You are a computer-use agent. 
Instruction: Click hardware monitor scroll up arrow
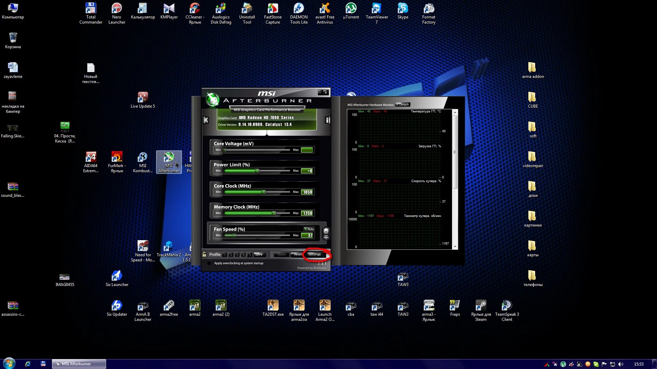pyautogui.click(x=455, y=112)
